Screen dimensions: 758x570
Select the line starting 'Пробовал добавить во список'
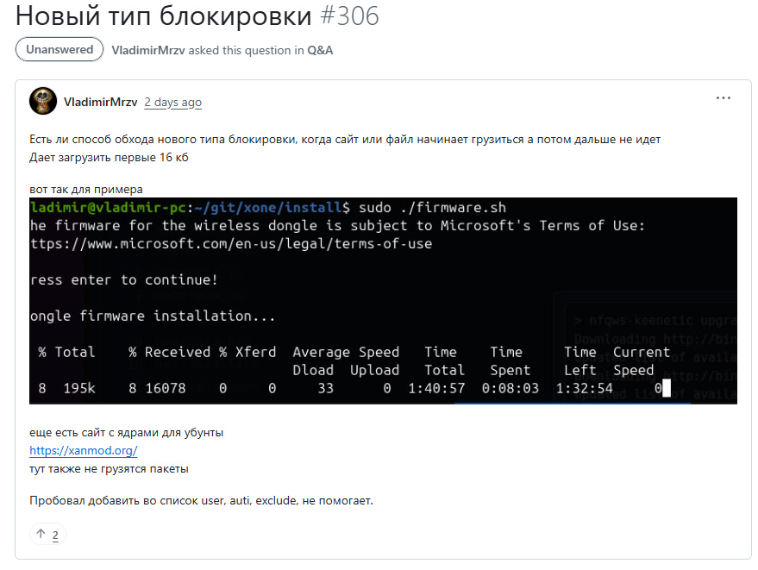[201, 500]
